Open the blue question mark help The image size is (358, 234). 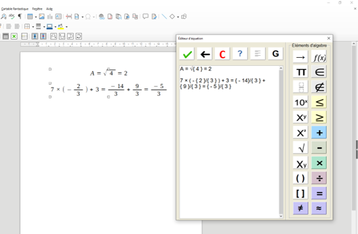(x=240, y=54)
